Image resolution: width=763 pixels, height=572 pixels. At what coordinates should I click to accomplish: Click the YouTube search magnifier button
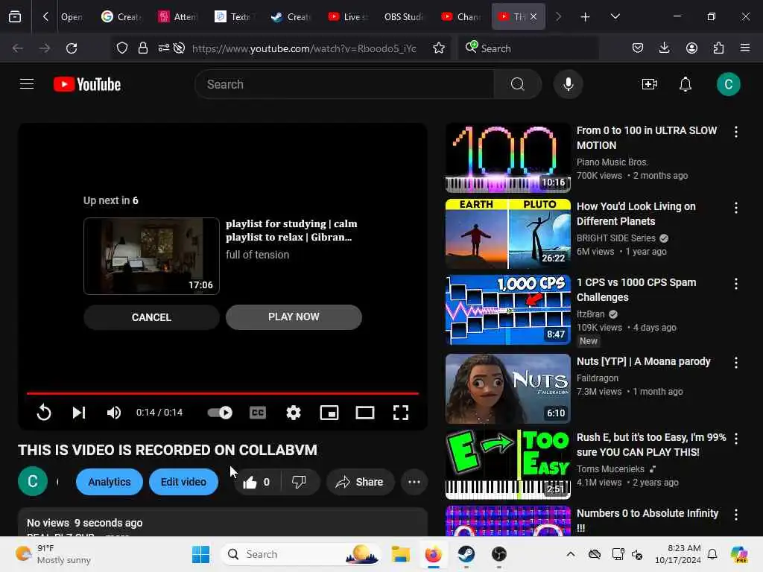(517, 84)
